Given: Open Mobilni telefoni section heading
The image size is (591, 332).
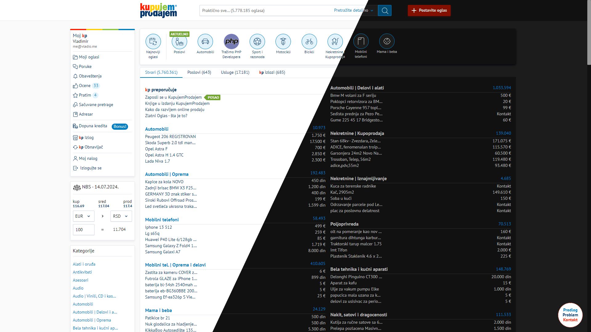Looking at the screenshot, I should tap(162, 220).
